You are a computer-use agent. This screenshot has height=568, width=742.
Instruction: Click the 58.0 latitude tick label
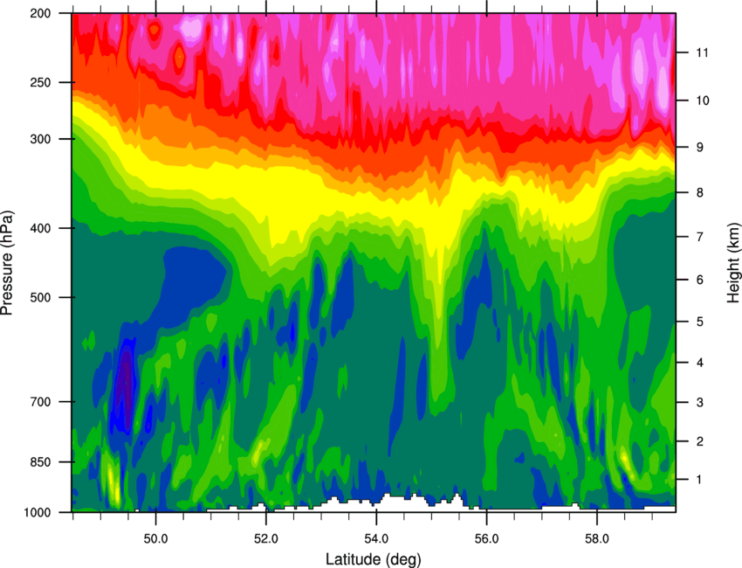pos(597,538)
